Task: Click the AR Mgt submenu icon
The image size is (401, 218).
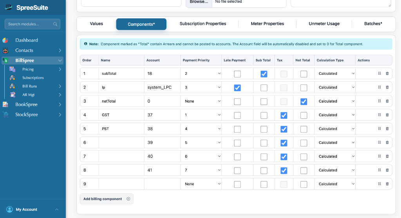Action: click(x=12, y=95)
